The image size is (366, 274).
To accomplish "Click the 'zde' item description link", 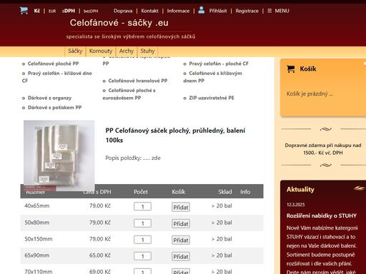I will tap(156, 158).
